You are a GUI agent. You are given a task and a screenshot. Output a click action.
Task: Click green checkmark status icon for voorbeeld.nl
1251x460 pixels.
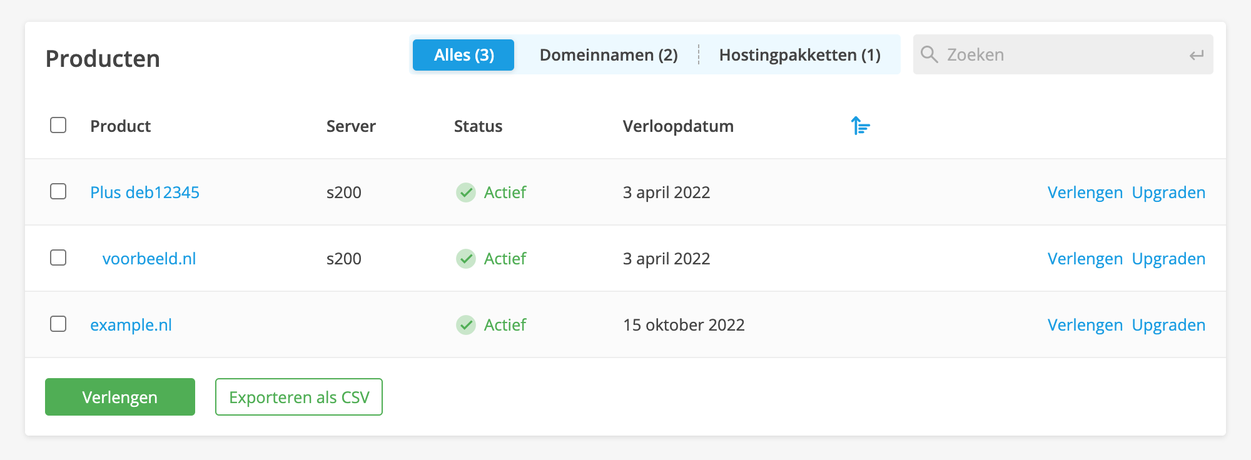[x=466, y=259]
